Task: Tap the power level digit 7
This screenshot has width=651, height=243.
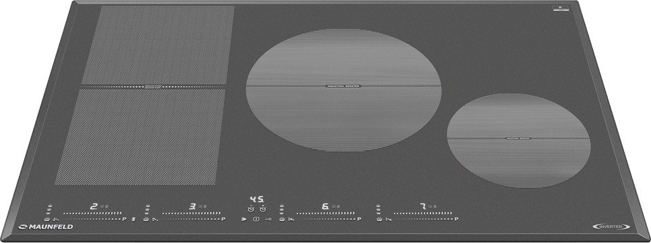Action: click(423, 206)
